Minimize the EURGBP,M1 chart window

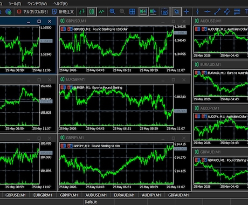tap(163, 80)
